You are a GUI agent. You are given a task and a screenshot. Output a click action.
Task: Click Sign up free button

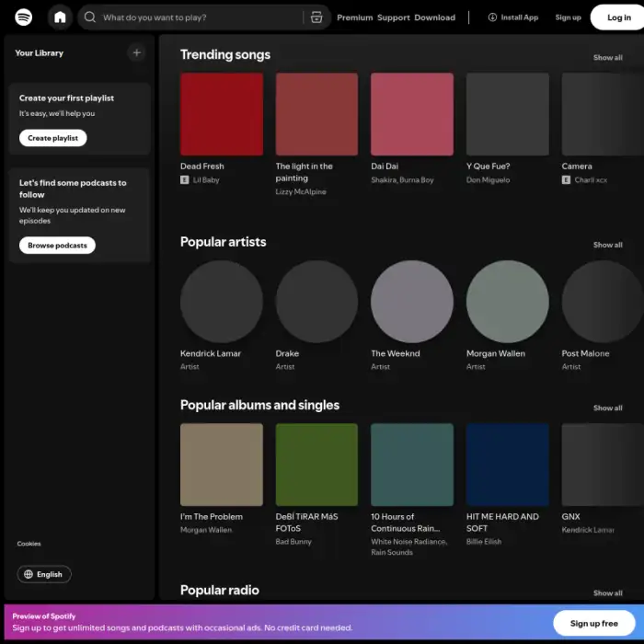pos(594,623)
